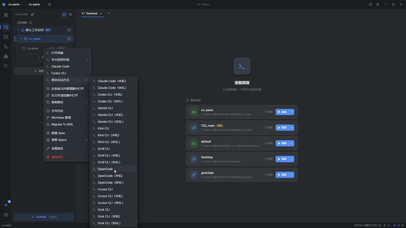Image resolution: width=406 pixels, height=228 pixels.
Task: Close the #1 Terminal tab
Action: (101, 14)
